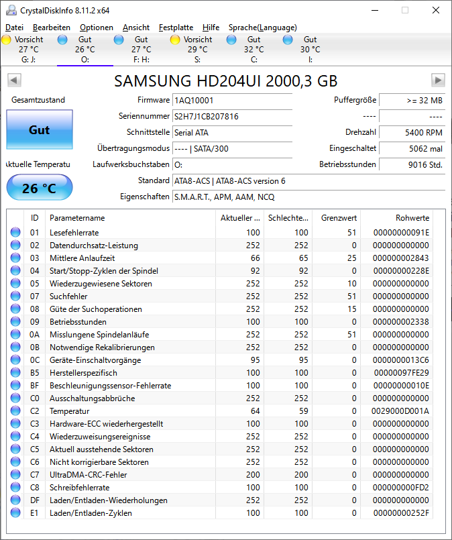Select raw value 00000097FE29
The height and width of the screenshot is (540, 452).
coord(402,372)
